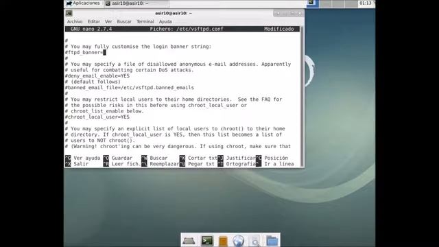
Task: Click the nano 'Reemplazar' shortcut label
Action: pyautogui.click(x=165, y=164)
